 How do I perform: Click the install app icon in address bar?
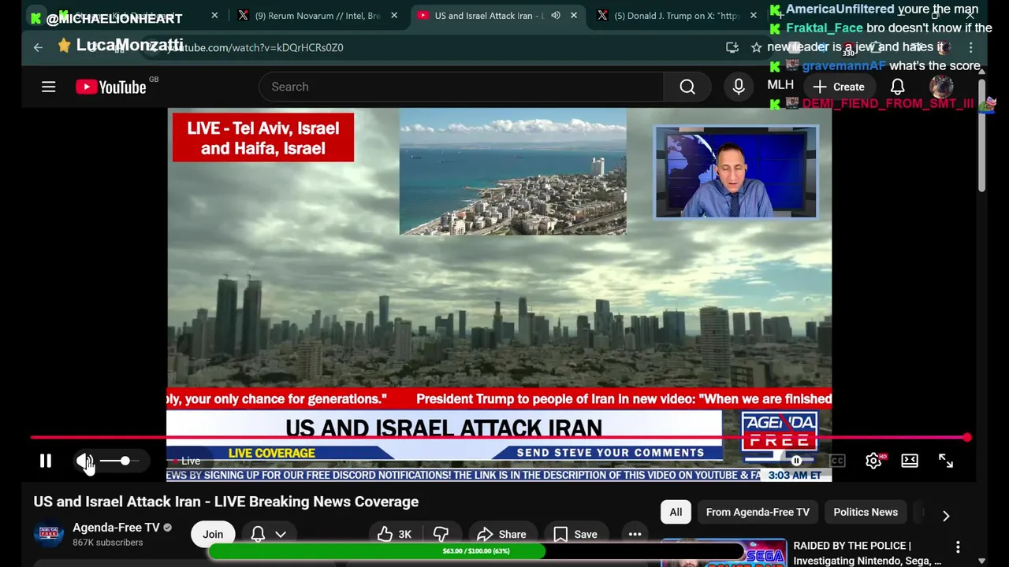coord(732,47)
